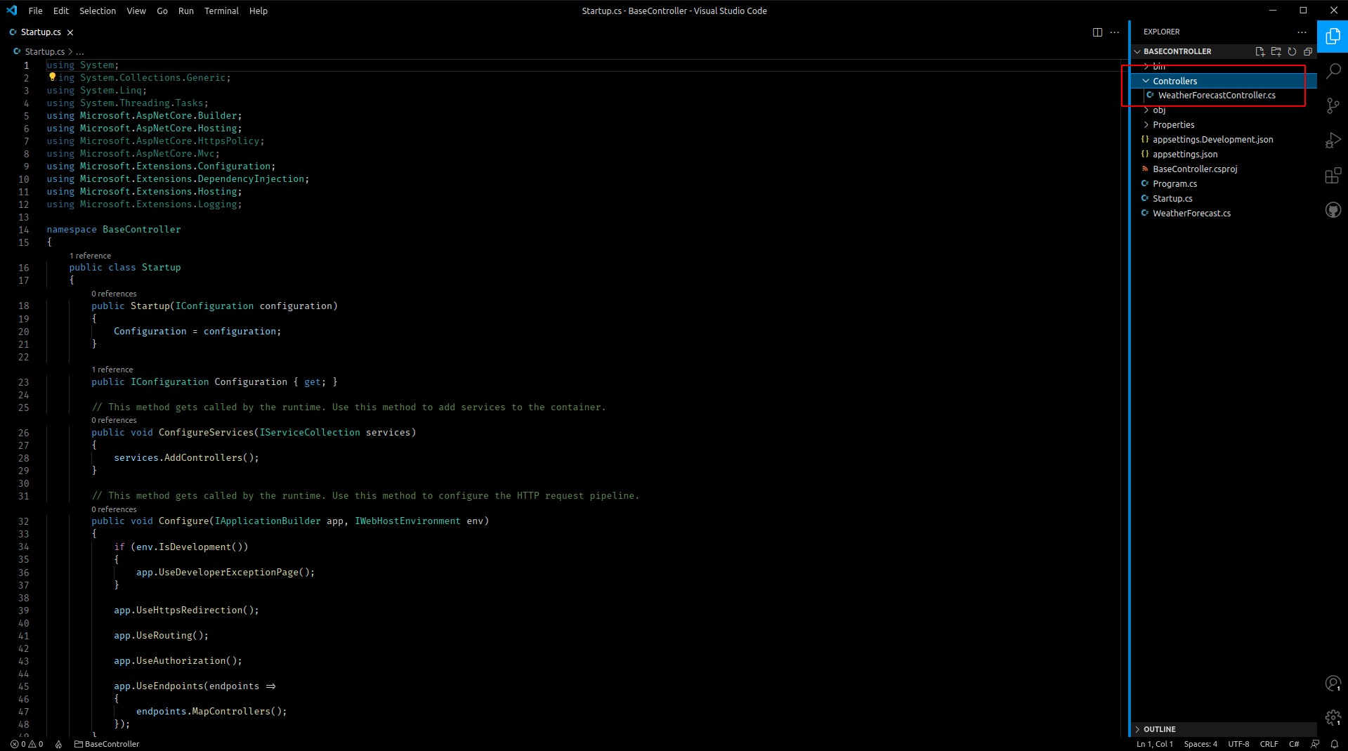Image resolution: width=1348 pixels, height=751 pixels.
Task: Refresh the Explorer file tree
Action: click(x=1292, y=51)
